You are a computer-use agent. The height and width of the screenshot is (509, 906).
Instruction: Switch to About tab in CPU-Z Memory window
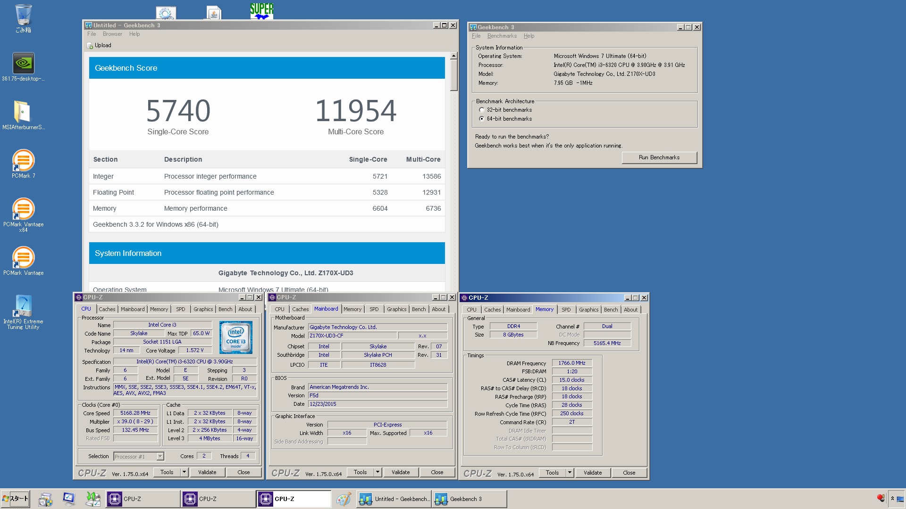[631, 310]
